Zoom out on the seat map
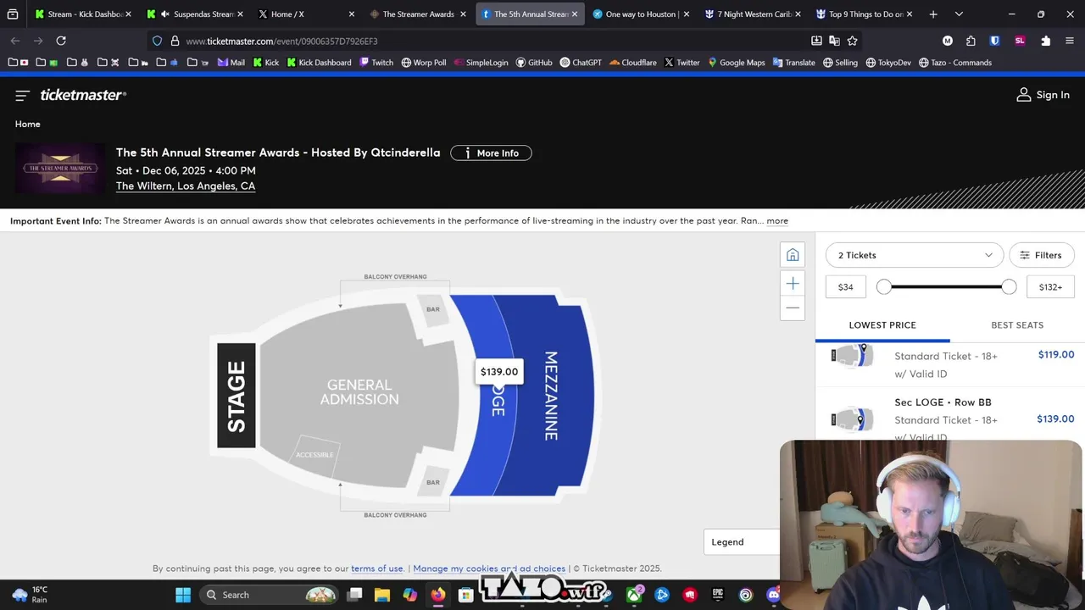Viewport: 1085px width, 610px height. (793, 308)
